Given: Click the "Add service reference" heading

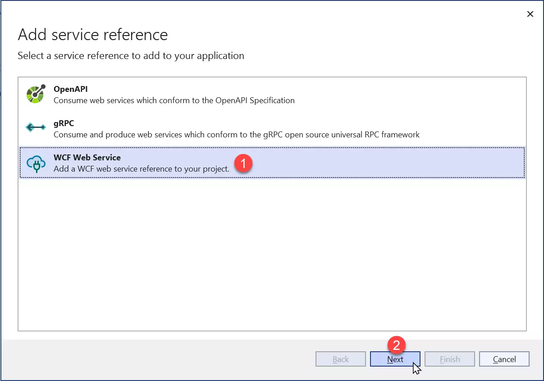Looking at the screenshot, I should [93, 35].
